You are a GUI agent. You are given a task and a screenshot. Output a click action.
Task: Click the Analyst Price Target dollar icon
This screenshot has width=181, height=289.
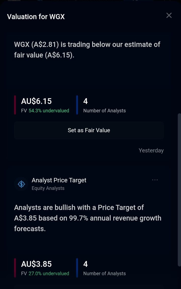[21, 184]
